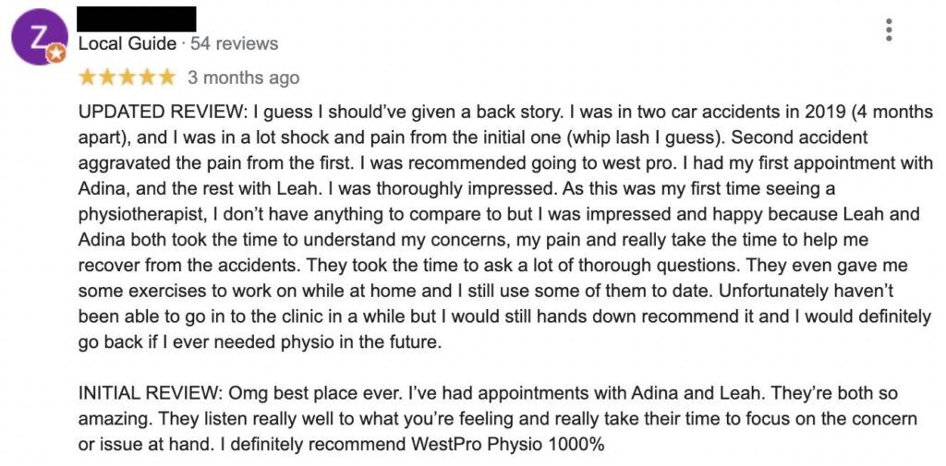Click the 54 reviews count
The image size is (946, 466).
(x=235, y=44)
